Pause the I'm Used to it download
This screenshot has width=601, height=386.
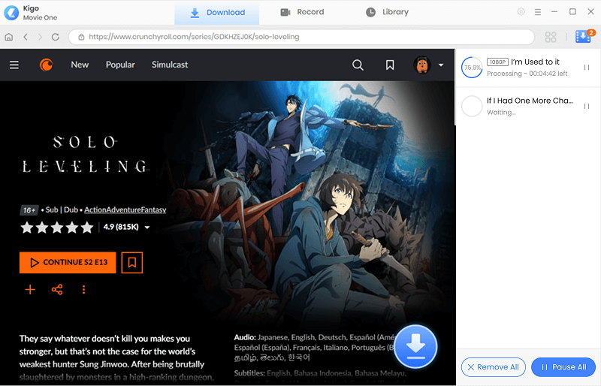tap(587, 68)
